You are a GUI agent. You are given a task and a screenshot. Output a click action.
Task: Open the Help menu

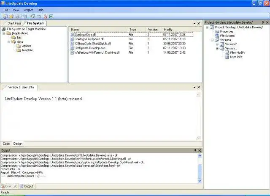click(40, 10)
